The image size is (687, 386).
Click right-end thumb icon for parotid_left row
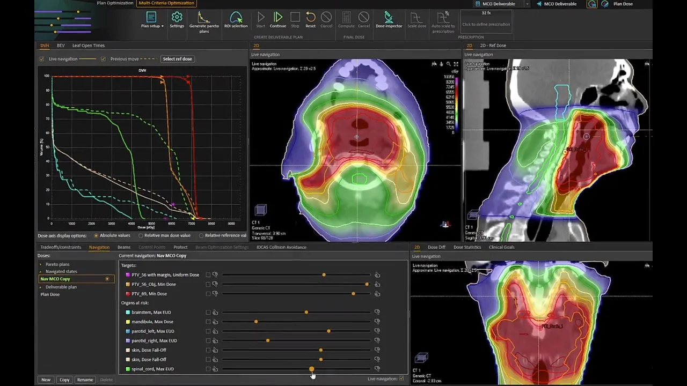(x=377, y=331)
